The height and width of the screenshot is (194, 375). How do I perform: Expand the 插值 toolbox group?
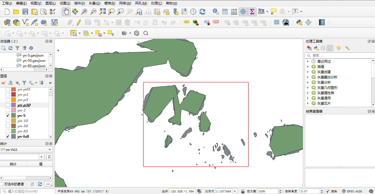click(x=308, y=67)
